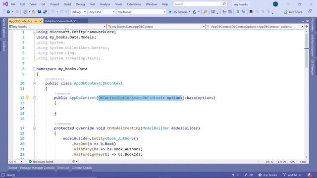The image size is (317, 178).
Task: Click the my-books repository in the status bar
Action: [267, 175]
